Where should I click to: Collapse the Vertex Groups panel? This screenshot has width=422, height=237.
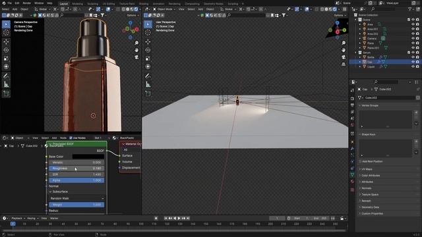[370, 105]
